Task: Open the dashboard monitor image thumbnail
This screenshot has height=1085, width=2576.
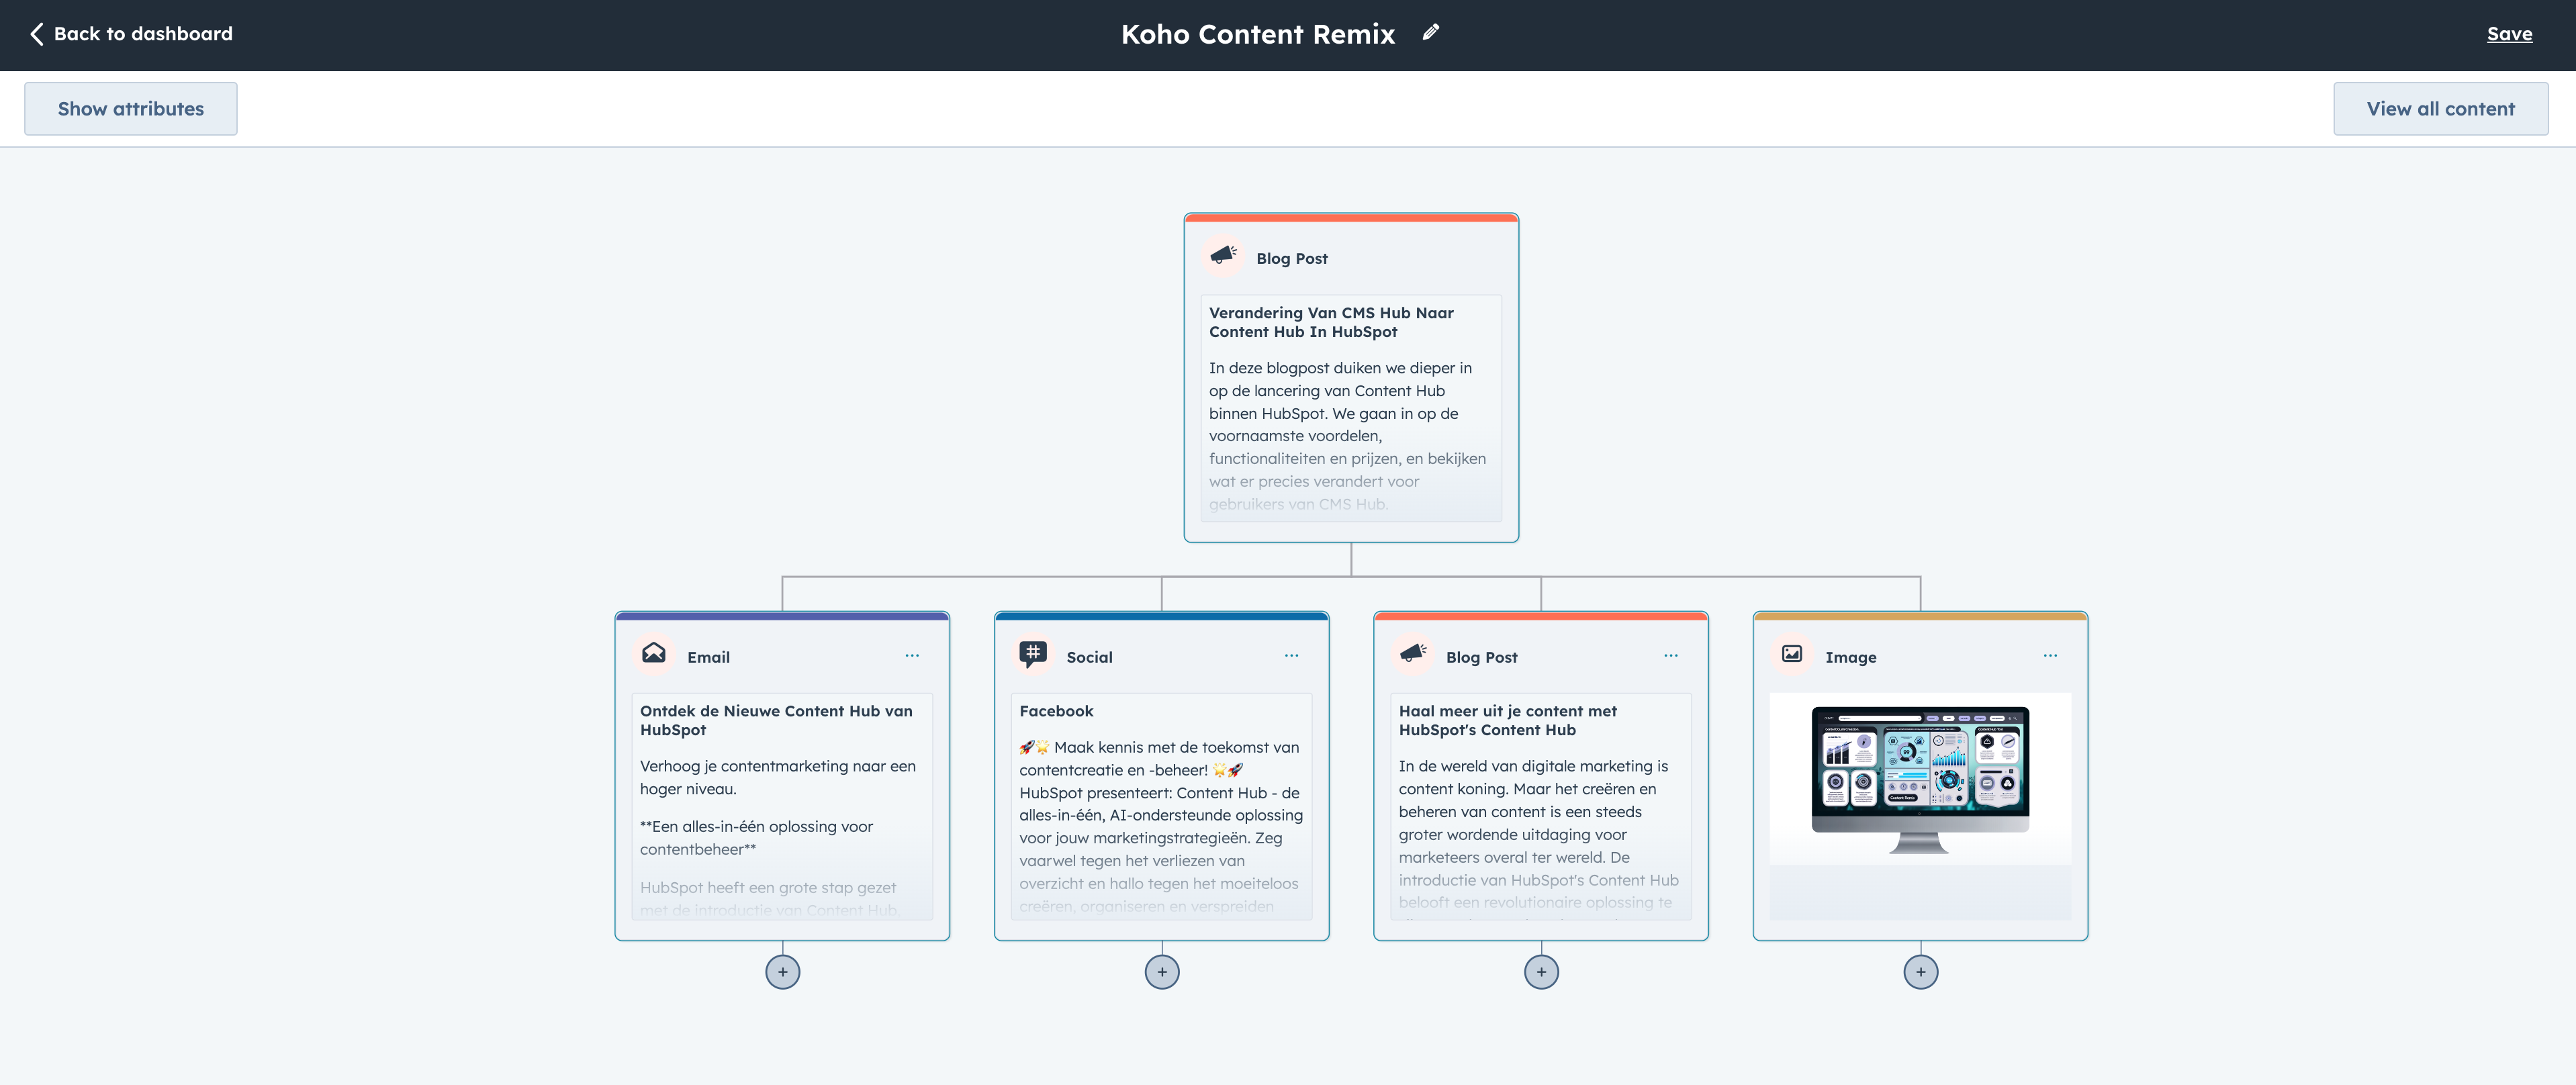Action: tap(1920, 779)
